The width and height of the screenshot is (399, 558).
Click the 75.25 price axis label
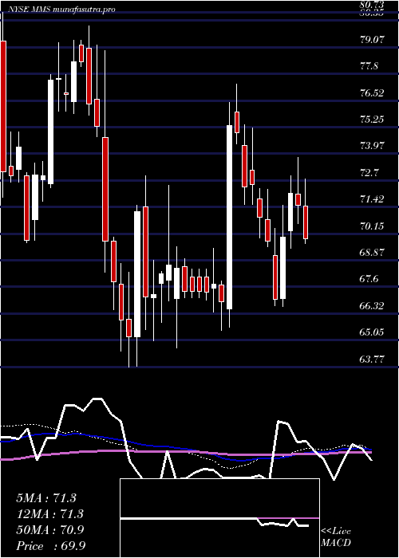click(372, 120)
